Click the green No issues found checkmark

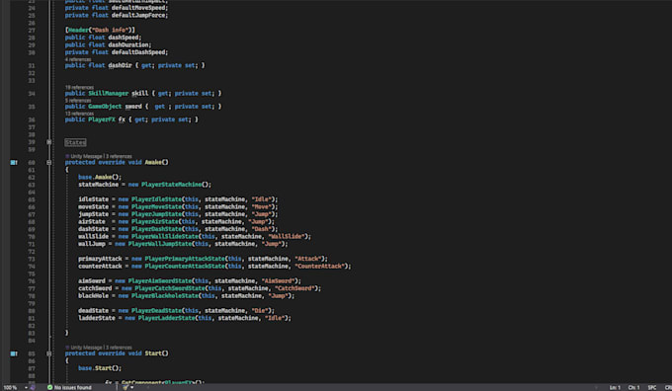tap(49, 387)
